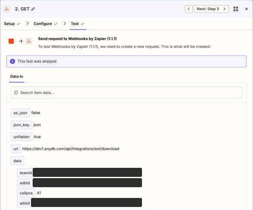Image resolution: width=253 pixels, height=210 pixels.
Task: Click 'This test was skipped' message
Action: [37, 62]
